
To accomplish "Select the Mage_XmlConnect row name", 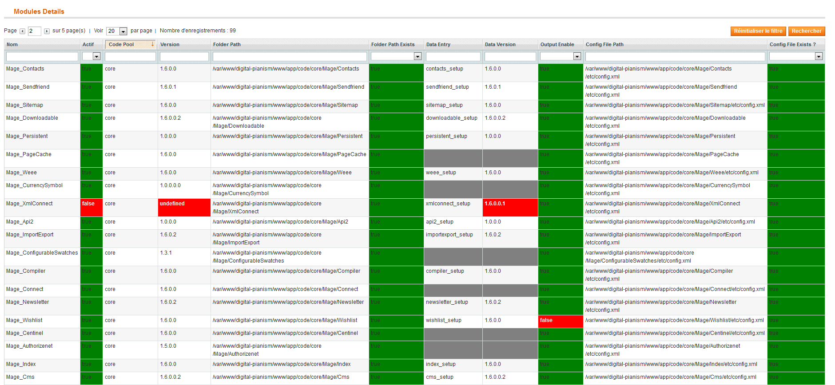I will pyautogui.click(x=29, y=204).
